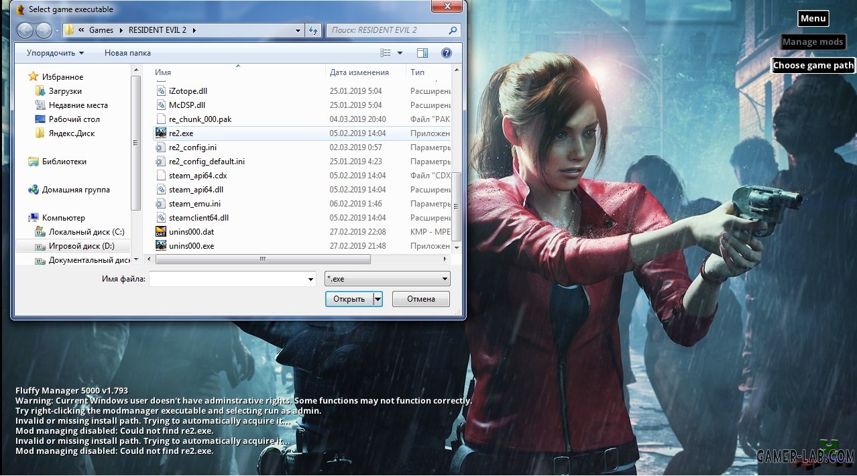Click the Открыть button
The image size is (857, 476).
pos(349,299)
